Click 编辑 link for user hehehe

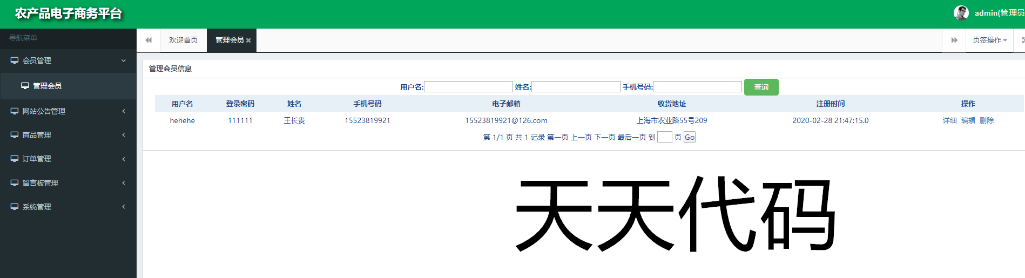[968, 120]
